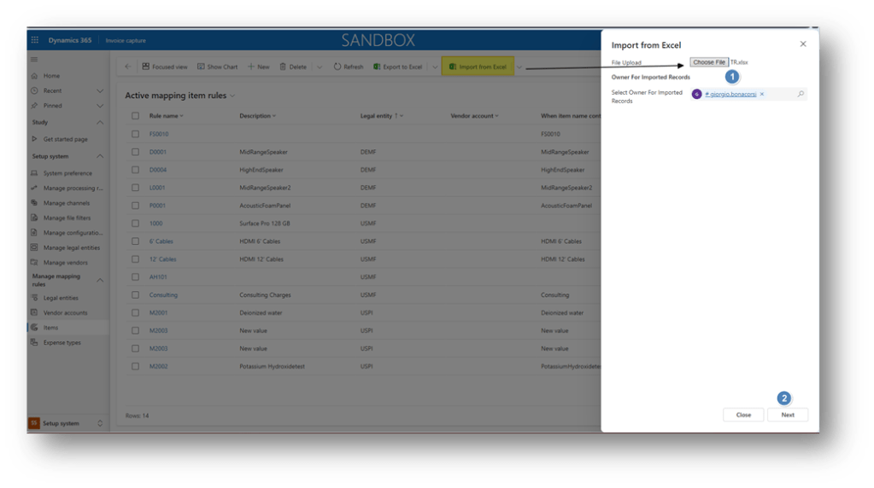Open the D0001 rule link
This screenshot has width=874, height=488.
[x=158, y=152]
